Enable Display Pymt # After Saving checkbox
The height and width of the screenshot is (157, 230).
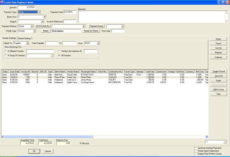pos(195,153)
